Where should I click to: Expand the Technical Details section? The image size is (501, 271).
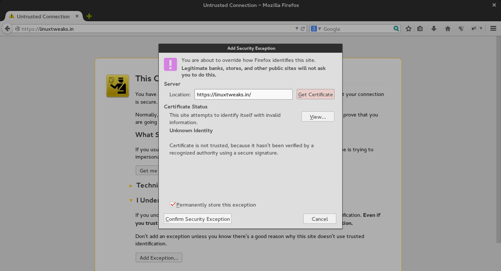tap(131, 186)
